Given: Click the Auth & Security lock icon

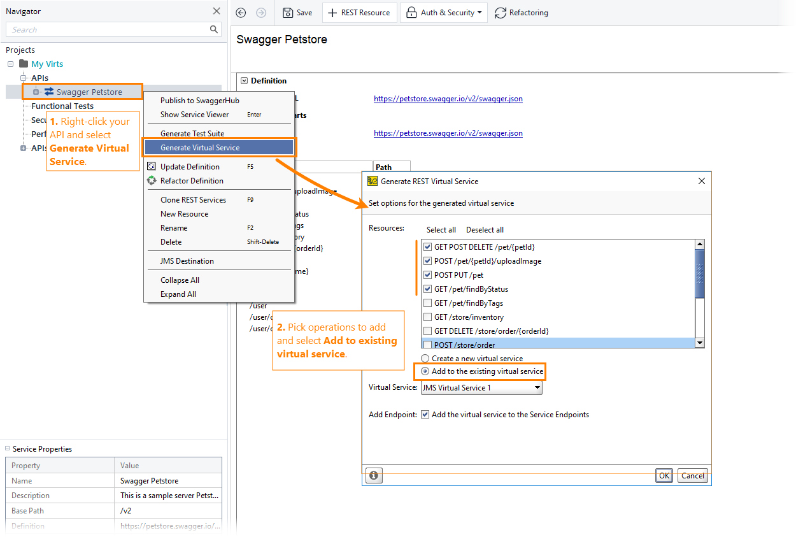Looking at the screenshot, I should pyautogui.click(x=411, y=12).
